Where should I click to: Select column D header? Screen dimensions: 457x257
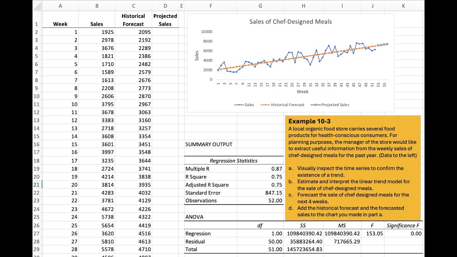pyautogui.click(x=165, y=6)
